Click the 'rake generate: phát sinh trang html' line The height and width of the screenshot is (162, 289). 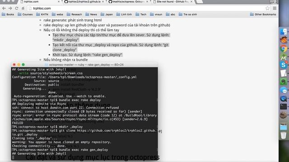pyautogui.click(x=72, y=20)
